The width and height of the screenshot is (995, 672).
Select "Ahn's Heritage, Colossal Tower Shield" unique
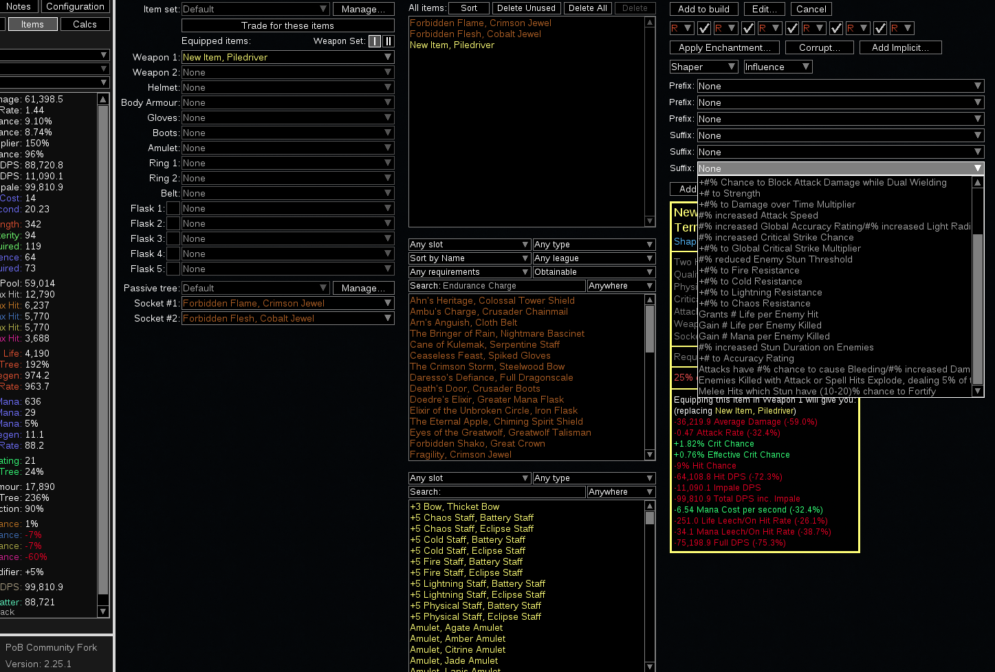click(492, 300)
